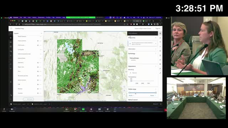This screenshot has width=228, height=128.
Task: Open the History menu in macOS menu bar
Action: tap(34, 17)
